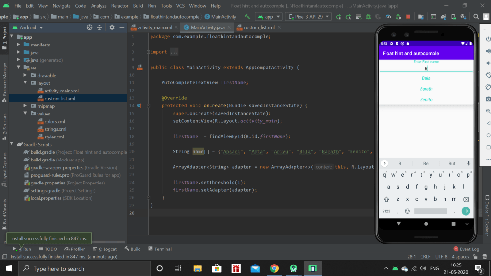Image resolution: width=491 pixels, height=276 pixels.
Task: Open Project panel gear settings
Action: point(112,28)
